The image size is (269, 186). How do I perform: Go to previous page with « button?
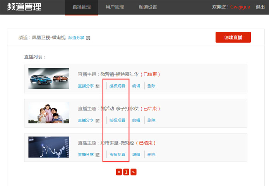pyautogui.click(x=119, y=172)
